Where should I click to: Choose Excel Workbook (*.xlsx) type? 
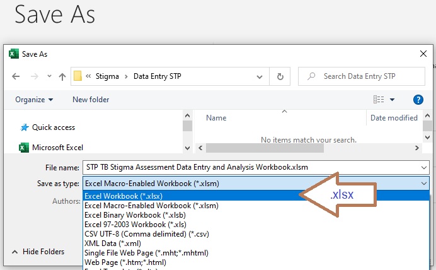[256, 196]
